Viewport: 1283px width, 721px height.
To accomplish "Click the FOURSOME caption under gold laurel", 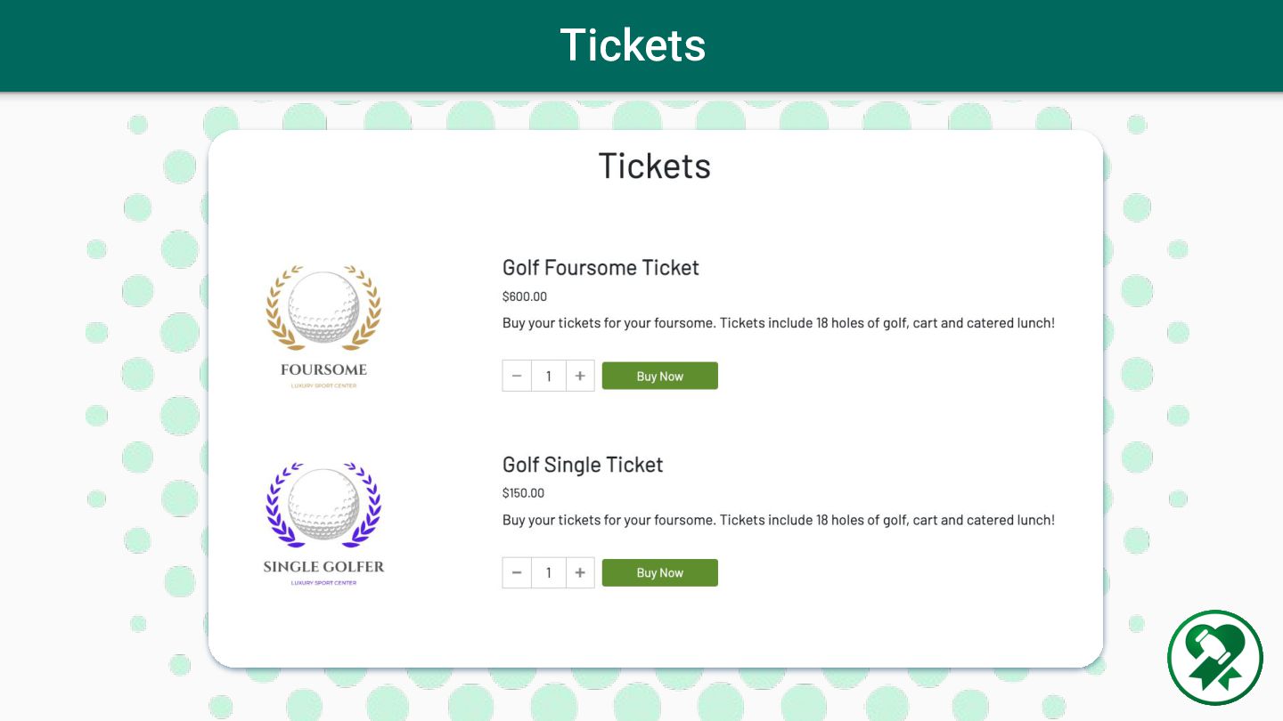I will point(323,369).
